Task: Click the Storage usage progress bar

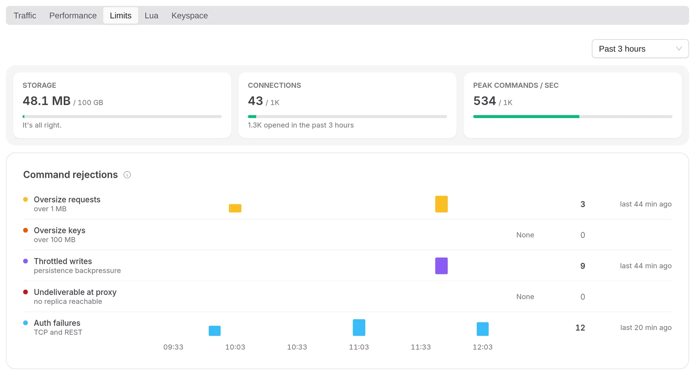Action: [x=122, y=117]
